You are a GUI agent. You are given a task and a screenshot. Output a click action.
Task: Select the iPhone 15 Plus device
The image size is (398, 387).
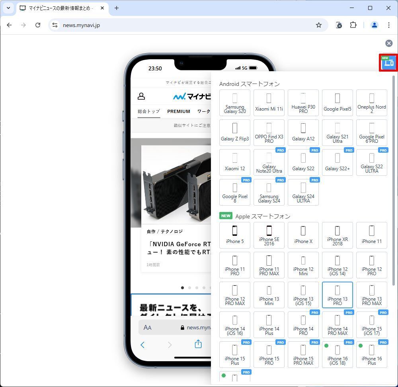pos(235,354)
